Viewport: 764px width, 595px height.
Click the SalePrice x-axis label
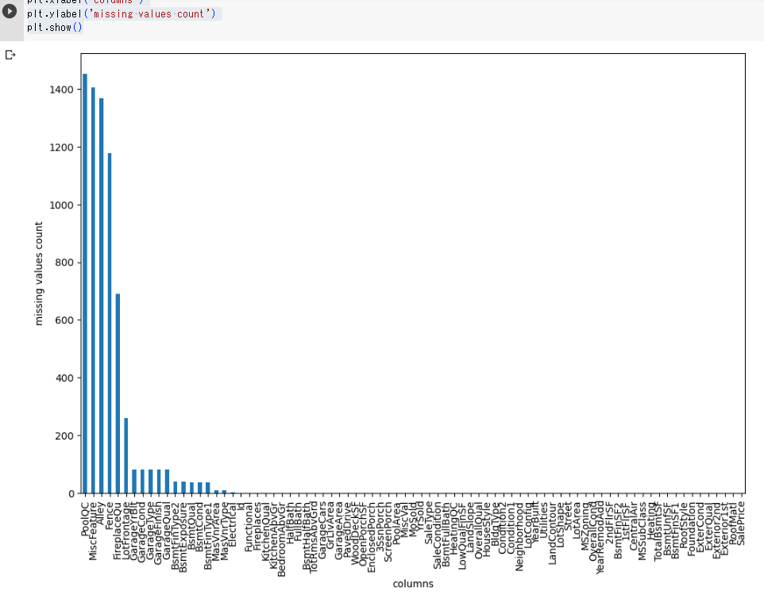pyautogui.click(x=742, y=521)
